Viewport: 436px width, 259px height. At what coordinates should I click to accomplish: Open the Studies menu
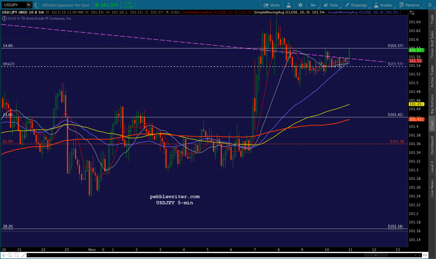383,5
